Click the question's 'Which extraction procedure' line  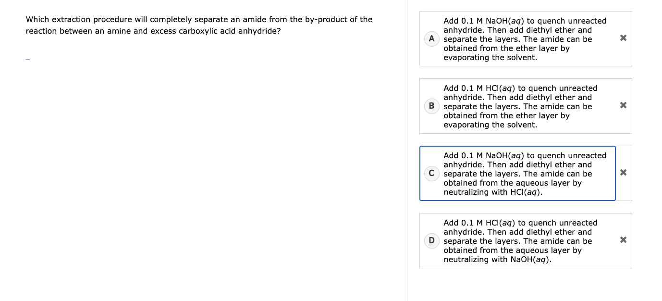coord(199,20)
